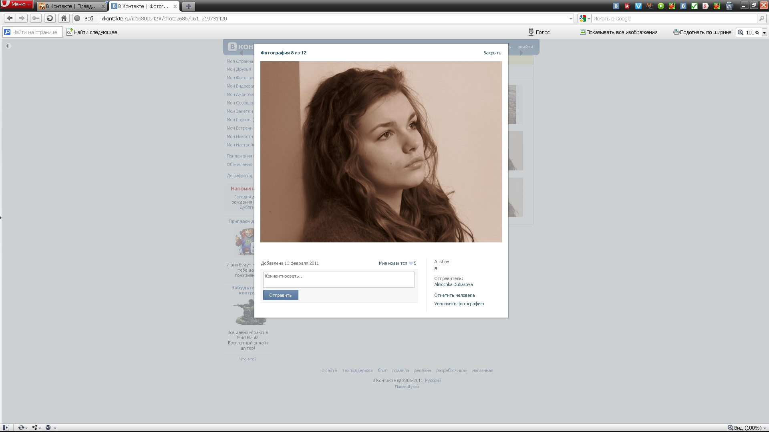Open the recycle bin closed-tabs icon
The height and width of the screenshot is (432, 769).
pyautogui.click(x=729, y=6)
